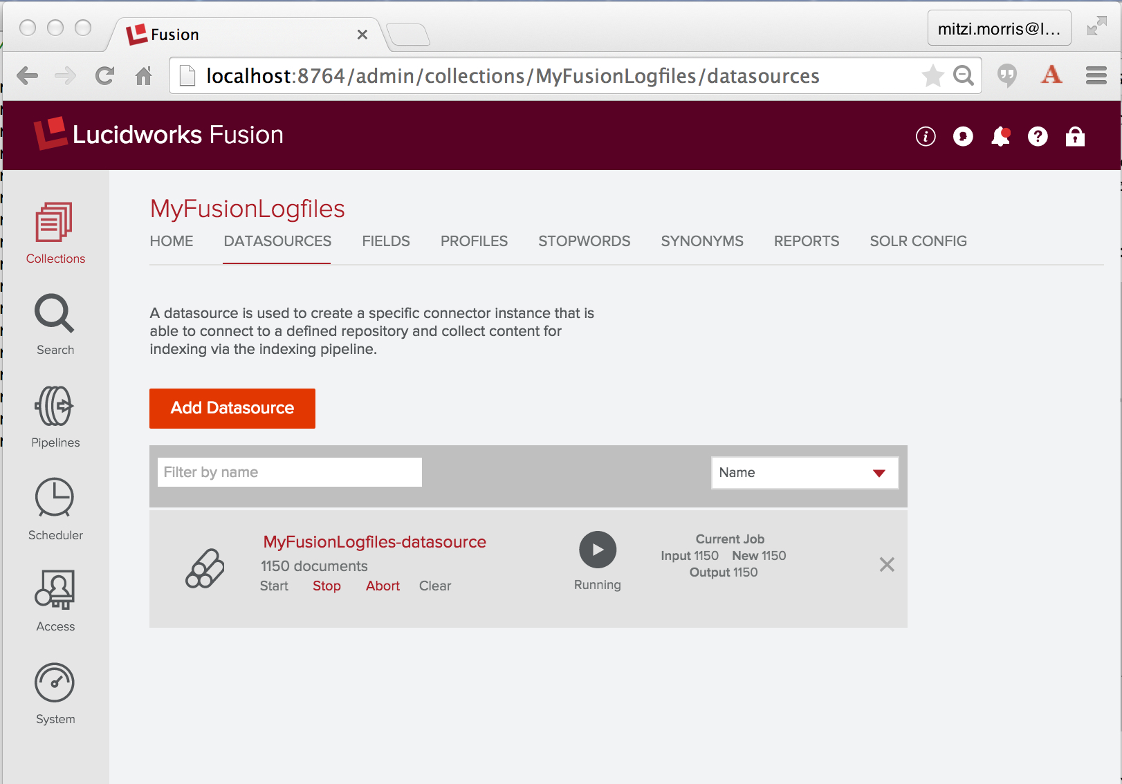Screen dimensions: 1122x784
Task: Click Stop for the datasource
Action: tap(327, 586)
